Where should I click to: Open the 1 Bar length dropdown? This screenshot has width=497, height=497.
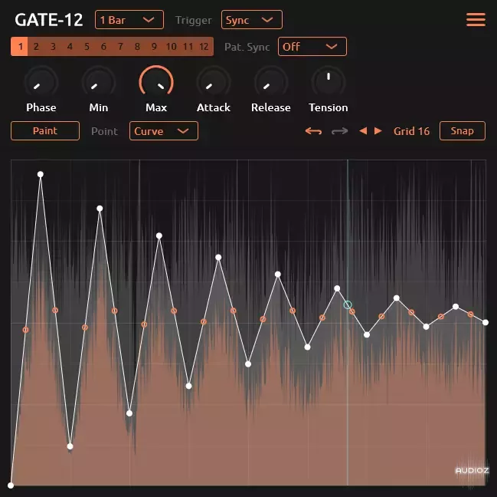129,20
